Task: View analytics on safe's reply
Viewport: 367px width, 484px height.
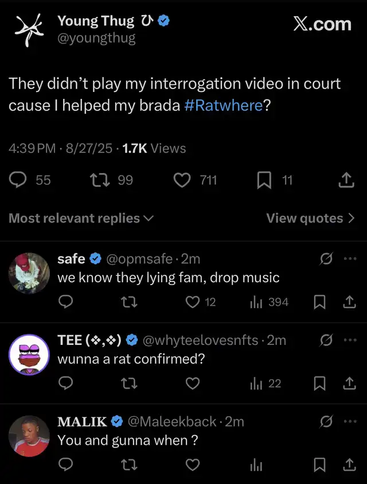Action: pos(256,302)
